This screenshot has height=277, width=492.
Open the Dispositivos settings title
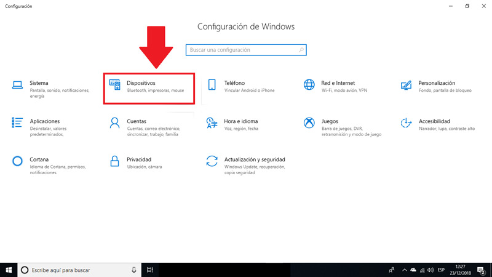click(141, 83)
